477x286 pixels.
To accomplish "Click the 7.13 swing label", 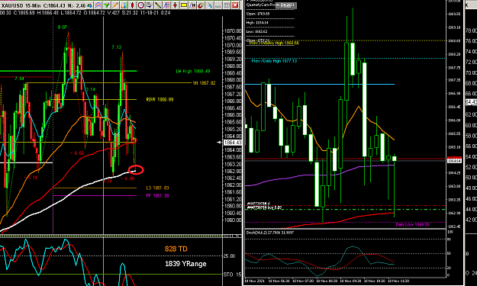I will pyautogui.click(x=116, y=47).
